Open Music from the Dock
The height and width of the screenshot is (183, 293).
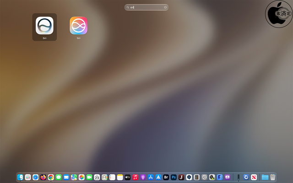tap(135, 177)
